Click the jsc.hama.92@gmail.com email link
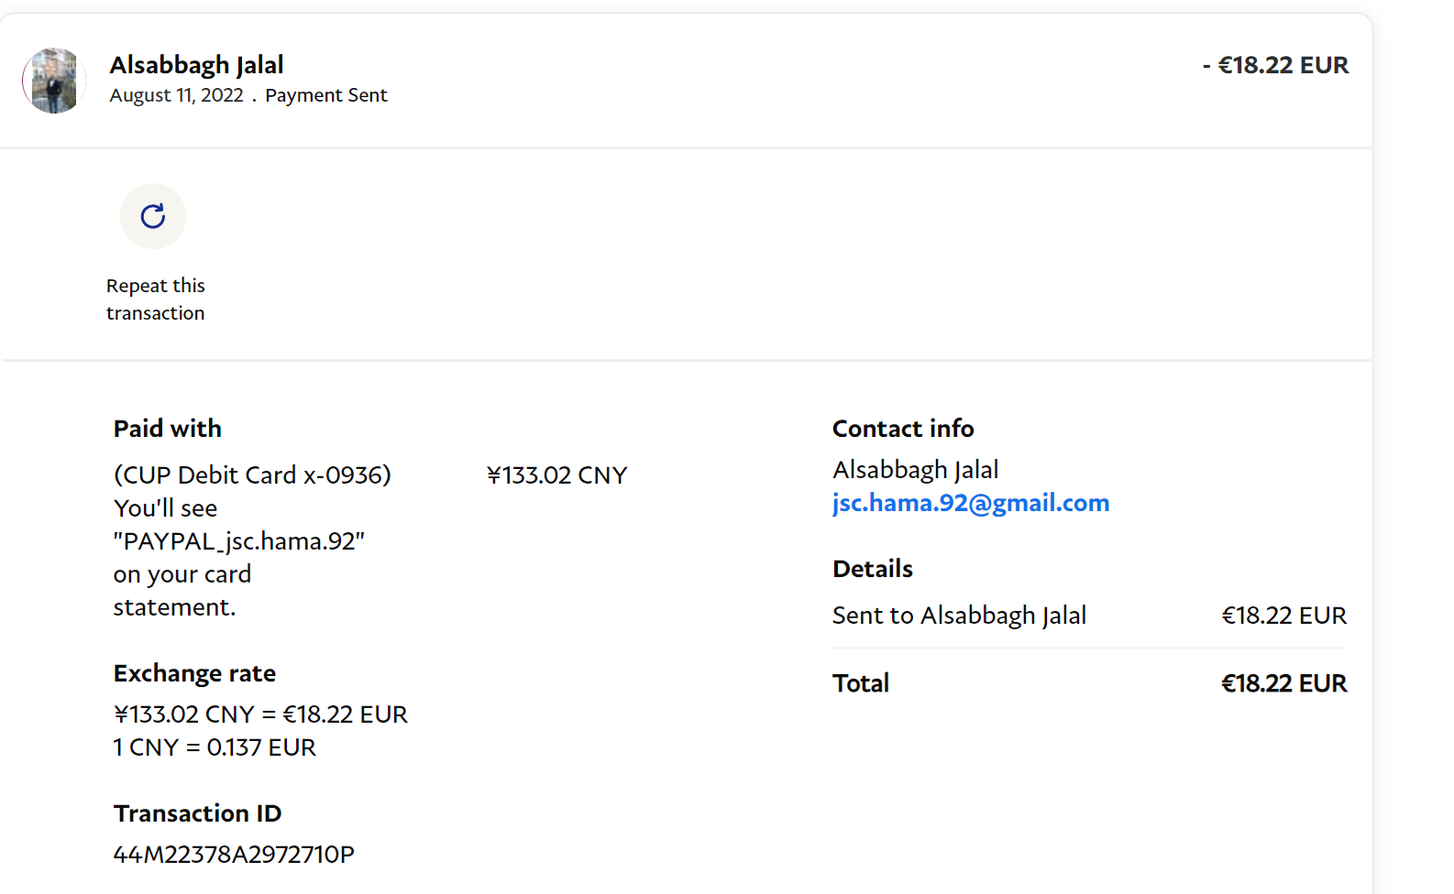The height and width of the screenshot is (894, 1454). (970, 503)
